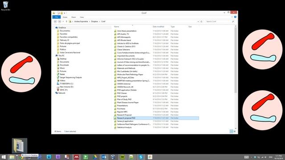This screenshot has height=160, width=285.
Task: Click Dropbox breadcrumb in address bar
Action: click(x=94, y=21)
